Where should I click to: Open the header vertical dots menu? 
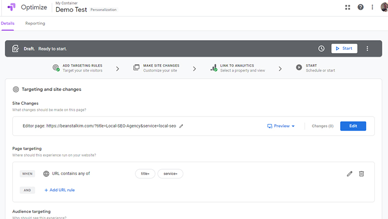372,7
